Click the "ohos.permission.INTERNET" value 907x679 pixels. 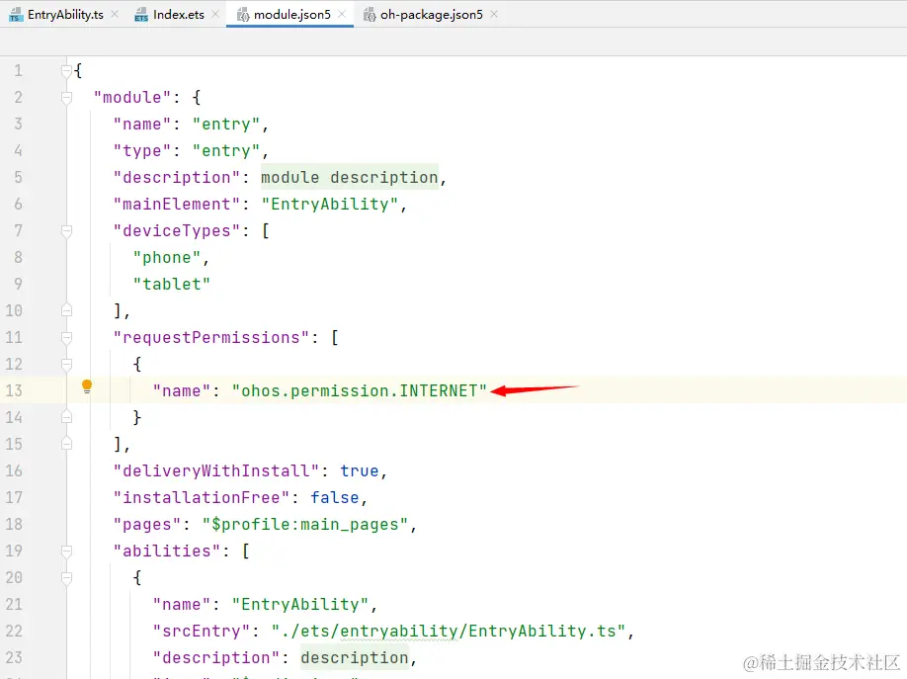tap(360, 390)
